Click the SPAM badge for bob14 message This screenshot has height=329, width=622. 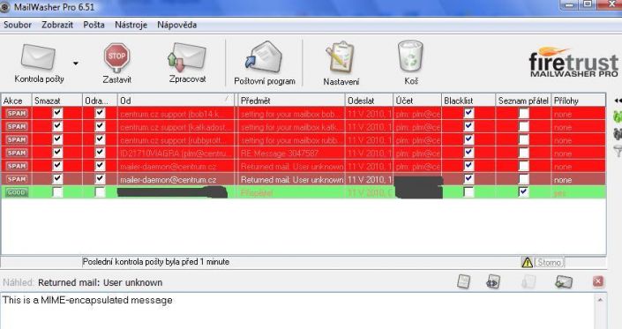[16, 114]
